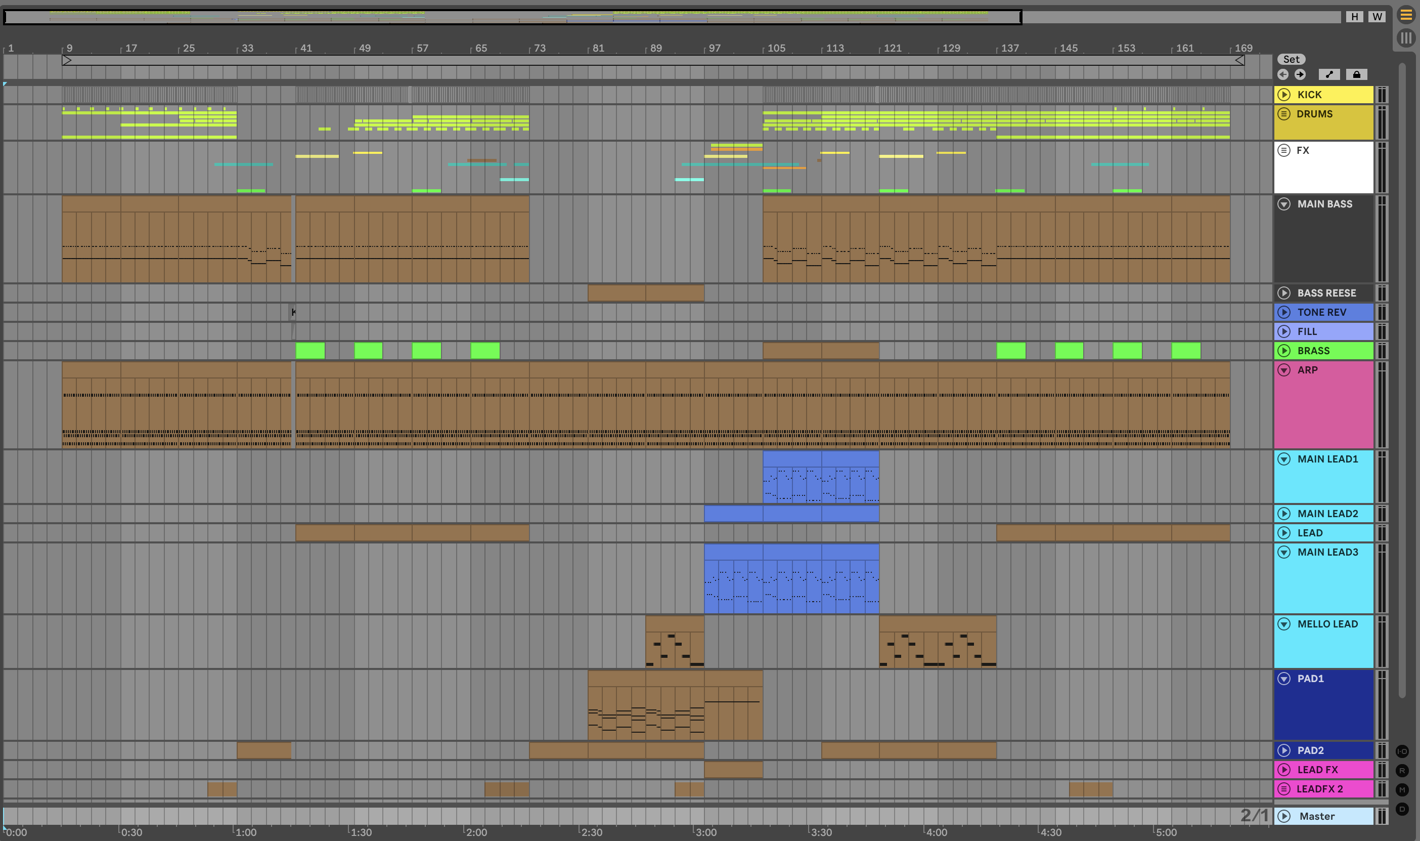Click the 2/1 grid size indicator
Screen dimensions: 1420x841
[1254, 816]
